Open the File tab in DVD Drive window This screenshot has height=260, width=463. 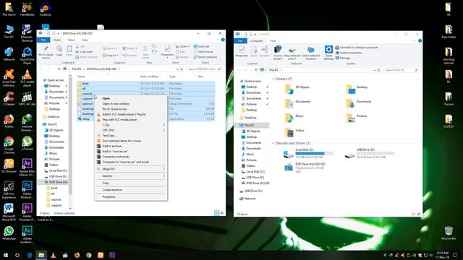43,40
